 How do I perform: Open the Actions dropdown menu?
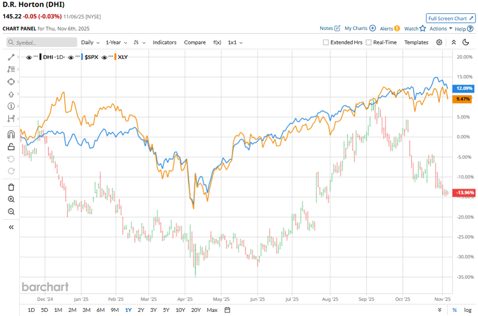point(441,28)
